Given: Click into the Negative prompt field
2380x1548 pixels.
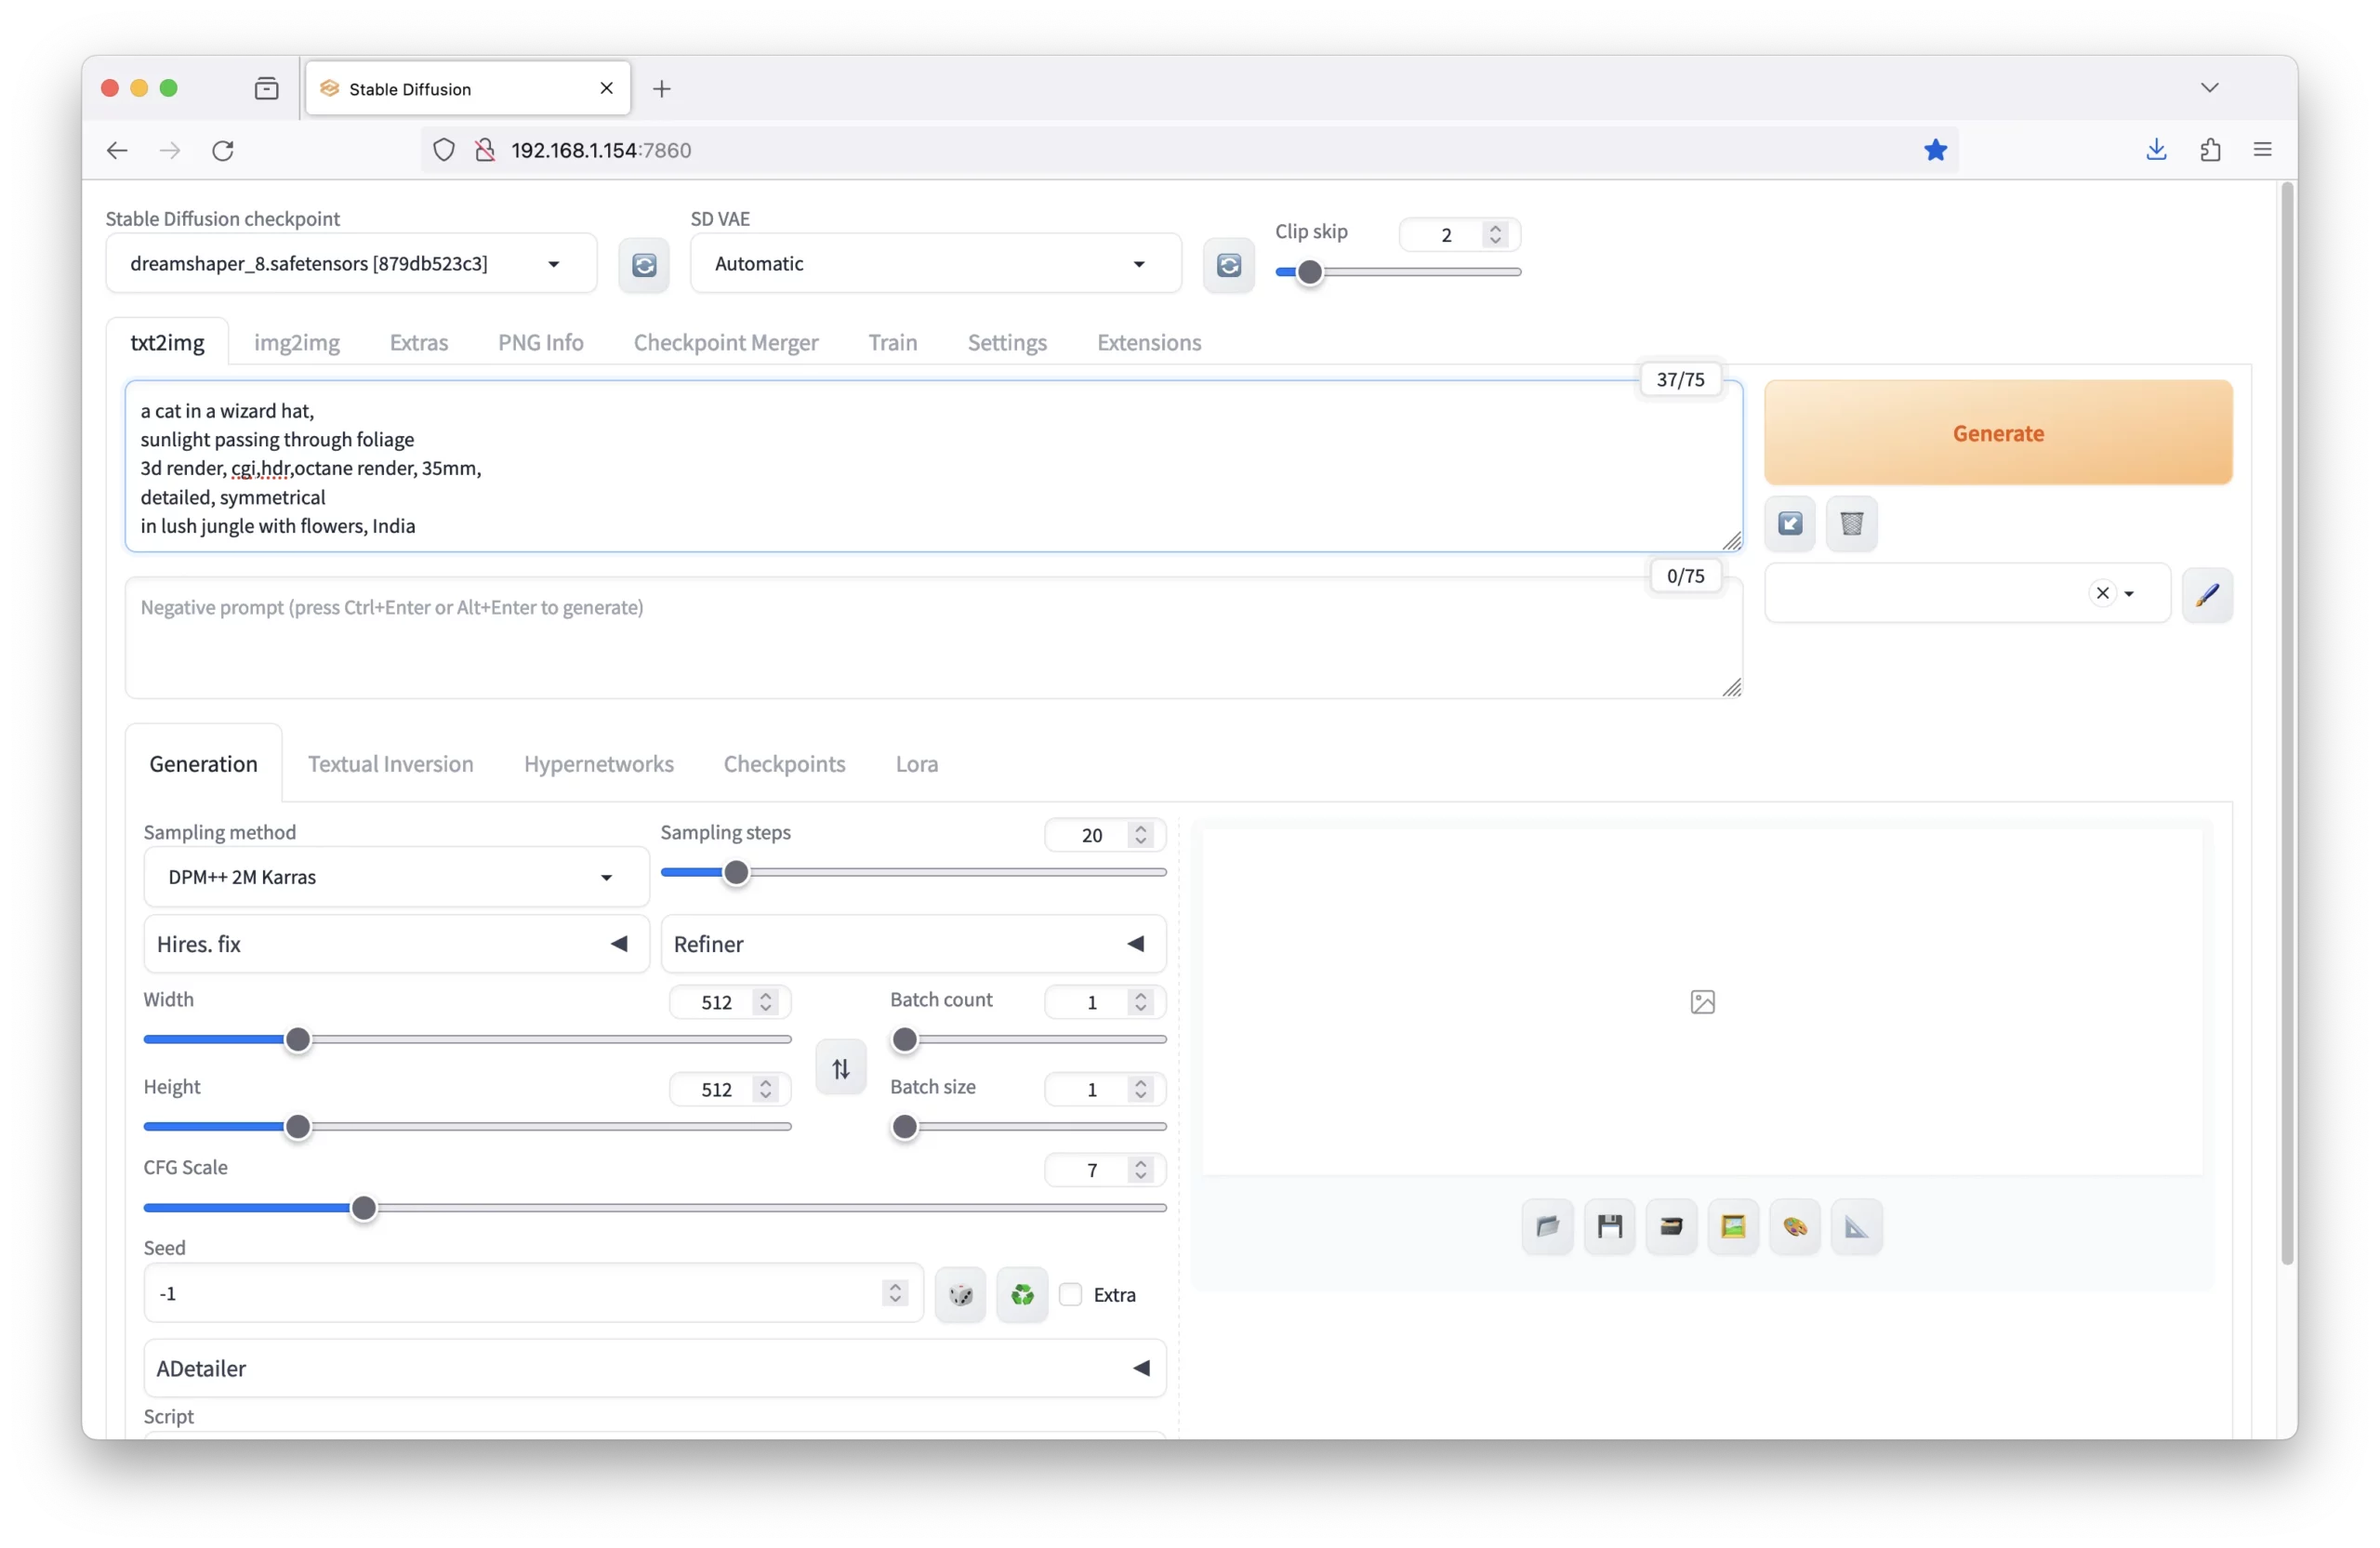Looking at the screenshot, I should tap(933, 638).
